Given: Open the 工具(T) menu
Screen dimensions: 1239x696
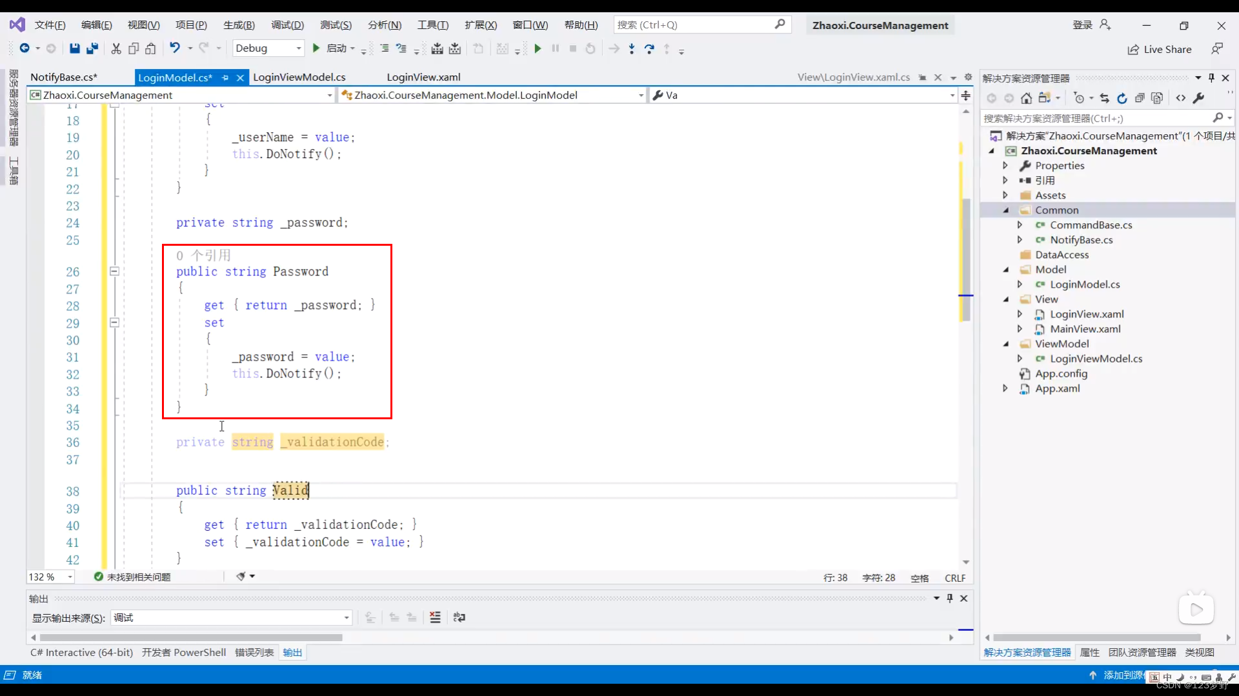Looking at the screenshot, I should (432, 25).
